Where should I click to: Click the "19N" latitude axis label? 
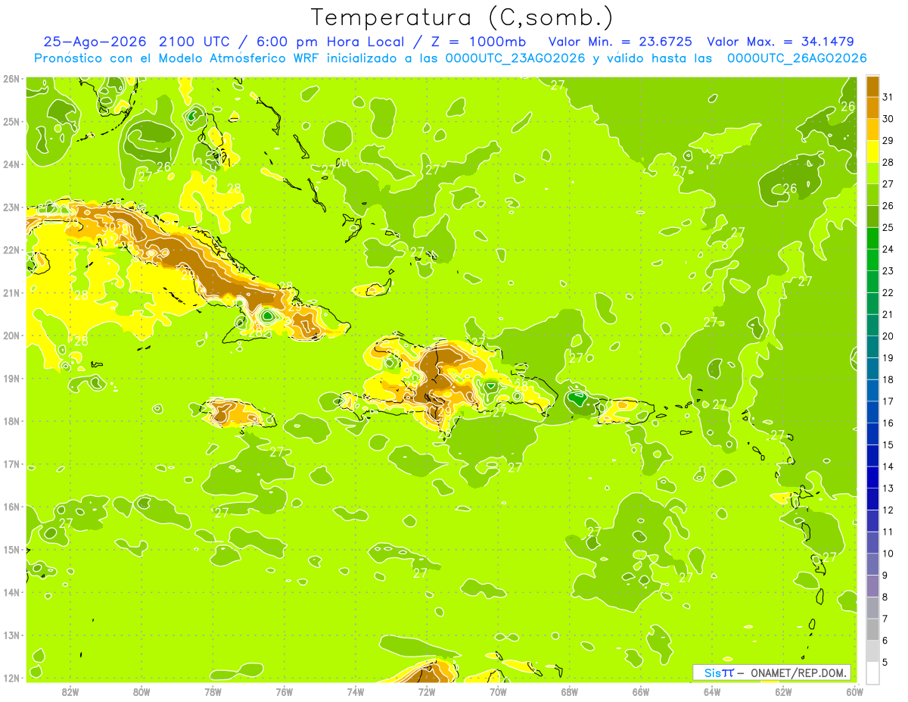(x=11, y=378)
